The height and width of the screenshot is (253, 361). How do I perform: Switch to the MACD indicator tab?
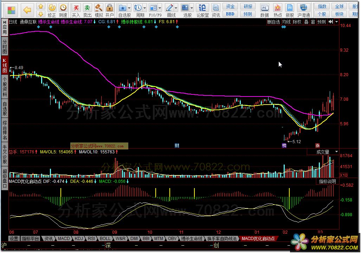(x=64, y=239)
